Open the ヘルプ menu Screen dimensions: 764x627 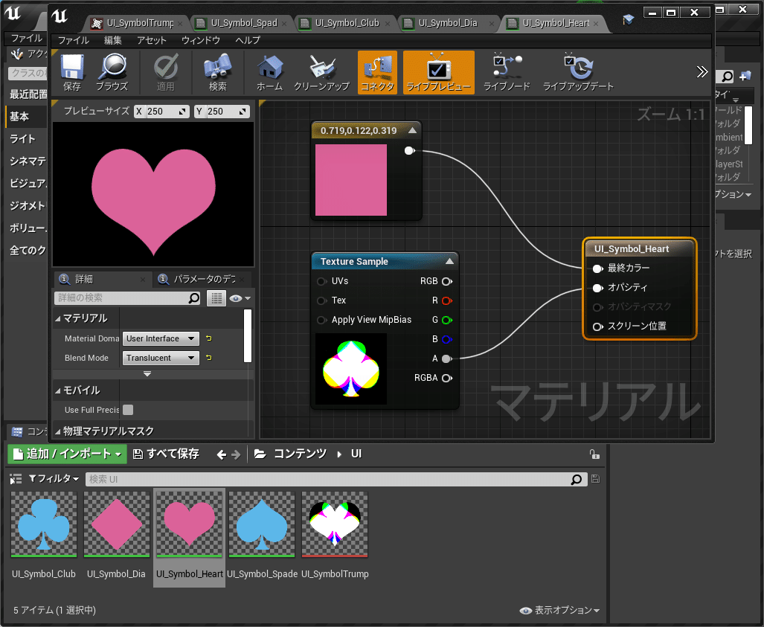pyautogui.click(x=248, y=40)
